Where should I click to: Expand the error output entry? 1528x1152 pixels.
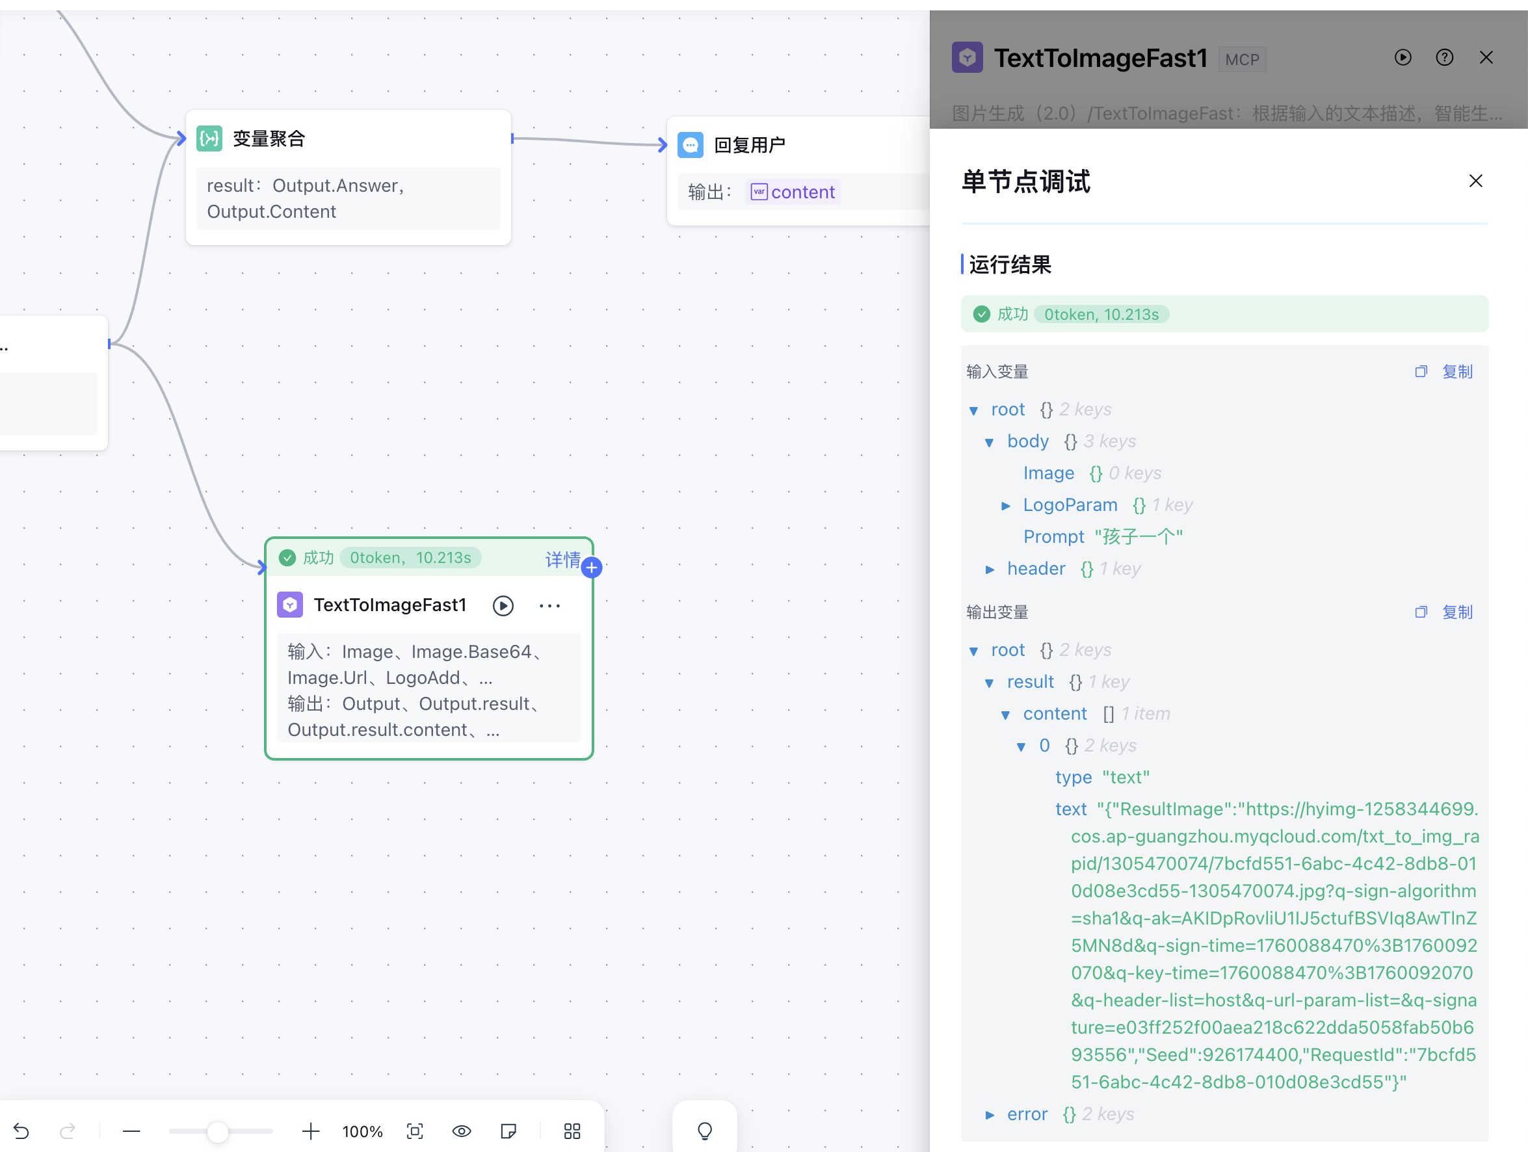[x=989, y=1115]
